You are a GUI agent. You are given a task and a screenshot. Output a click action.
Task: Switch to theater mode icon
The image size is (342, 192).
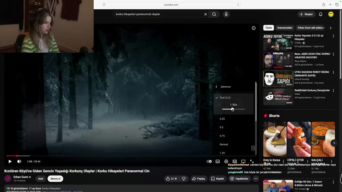pyautogui.click(x=235, y=161)
